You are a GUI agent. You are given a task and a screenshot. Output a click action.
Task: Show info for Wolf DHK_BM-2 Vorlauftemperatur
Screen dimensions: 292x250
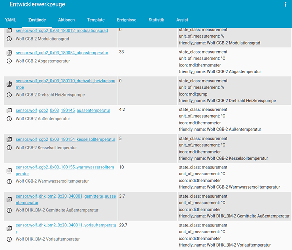pos(9,239)
